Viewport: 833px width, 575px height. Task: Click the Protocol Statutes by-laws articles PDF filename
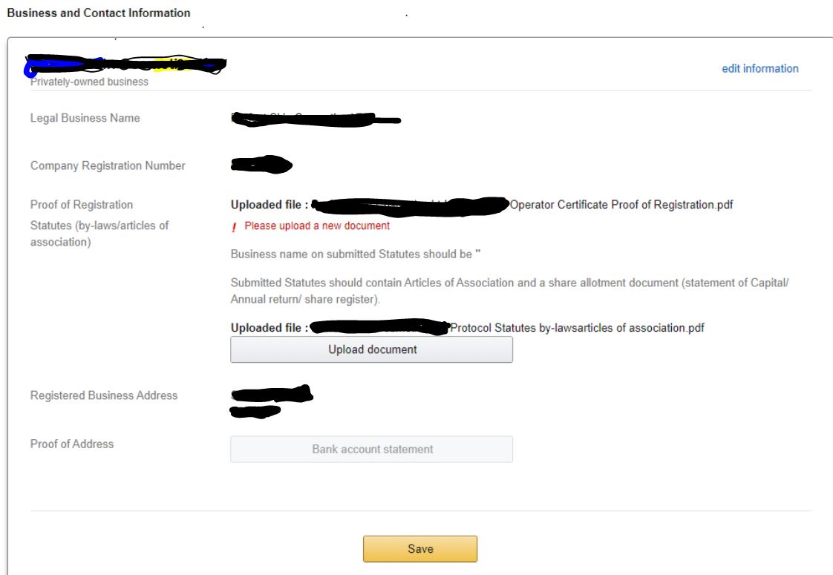[577, 328]
